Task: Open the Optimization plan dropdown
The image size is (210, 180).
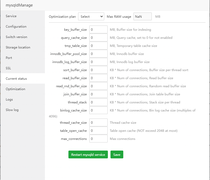Action: [x=91, y=16]
